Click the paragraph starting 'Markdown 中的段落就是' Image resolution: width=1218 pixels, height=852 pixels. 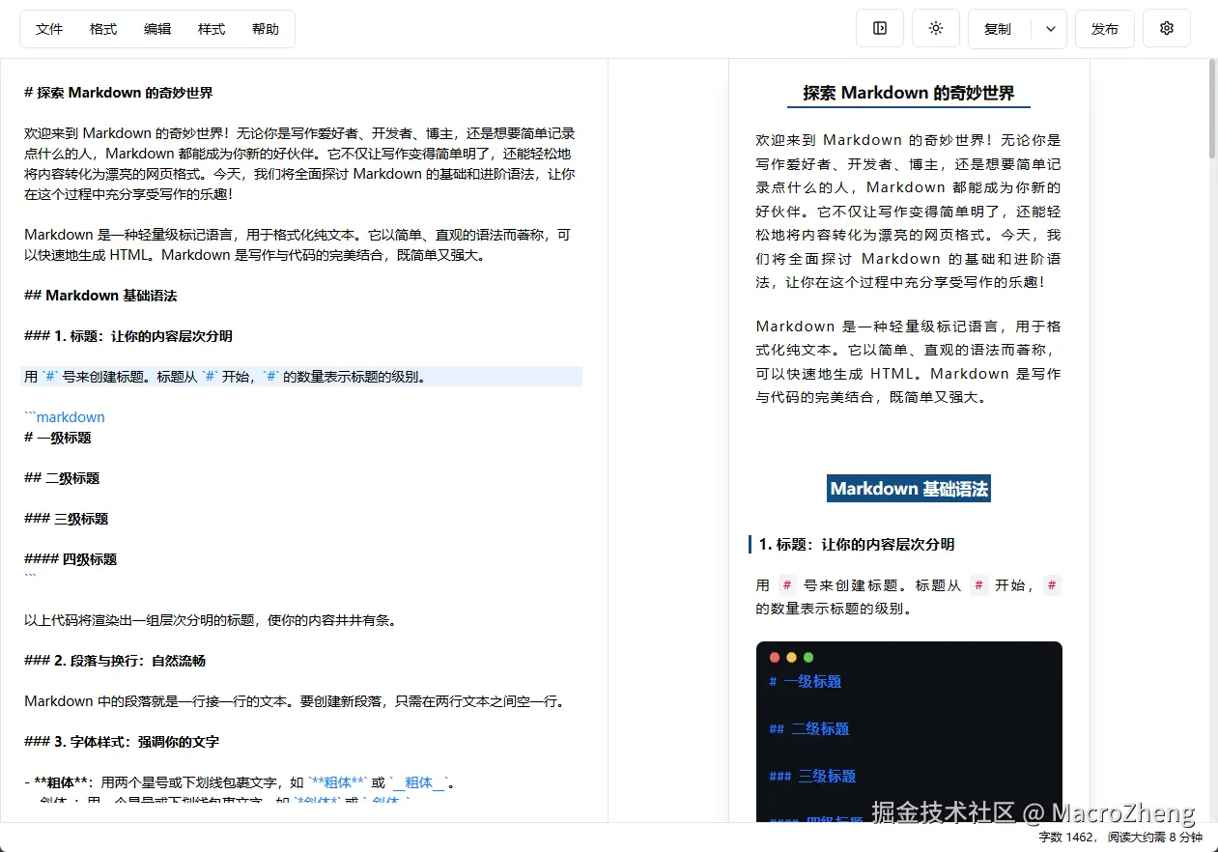295,701
